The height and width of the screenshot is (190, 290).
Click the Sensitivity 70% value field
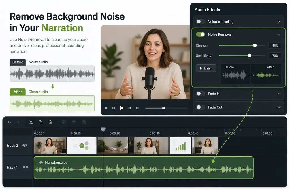(x=275, y=55)
